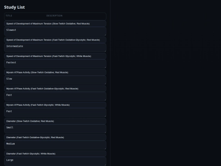Viewport: 221px width, 166px height.
Task: Edit title 'Diameter (Fast-Twitch Glycolytic; White Muscle)'
Action: click(55, 154)
